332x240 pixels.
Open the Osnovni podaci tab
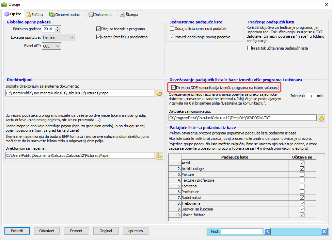pyautogui.click(x=66, y=15)
